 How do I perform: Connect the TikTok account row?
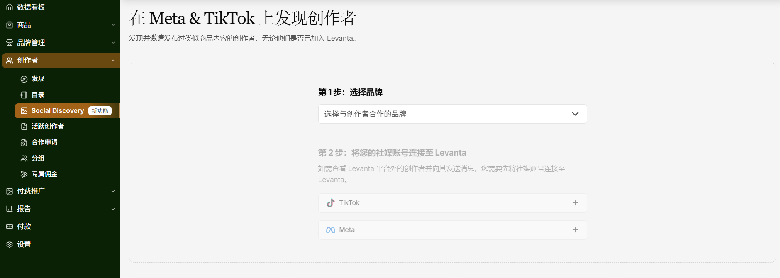point(452,203)
